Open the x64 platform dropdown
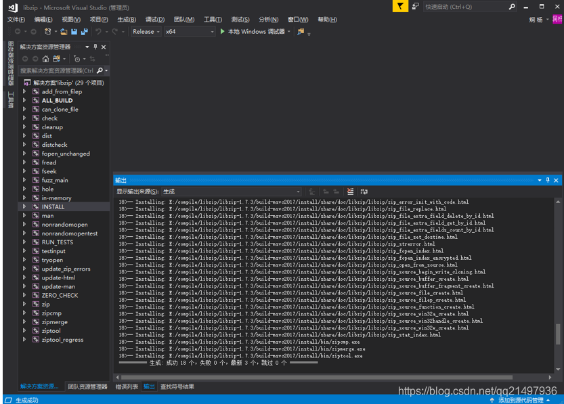564x404 pixels. click(x=190, y=32)
